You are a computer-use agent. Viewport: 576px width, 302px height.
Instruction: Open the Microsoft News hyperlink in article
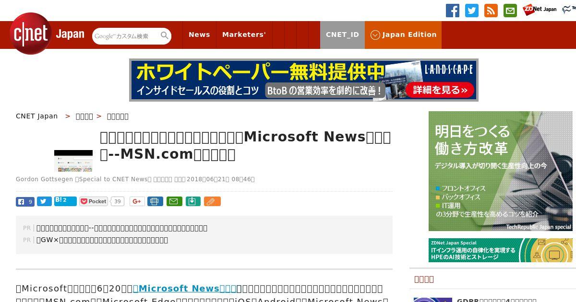pos(184,289)
